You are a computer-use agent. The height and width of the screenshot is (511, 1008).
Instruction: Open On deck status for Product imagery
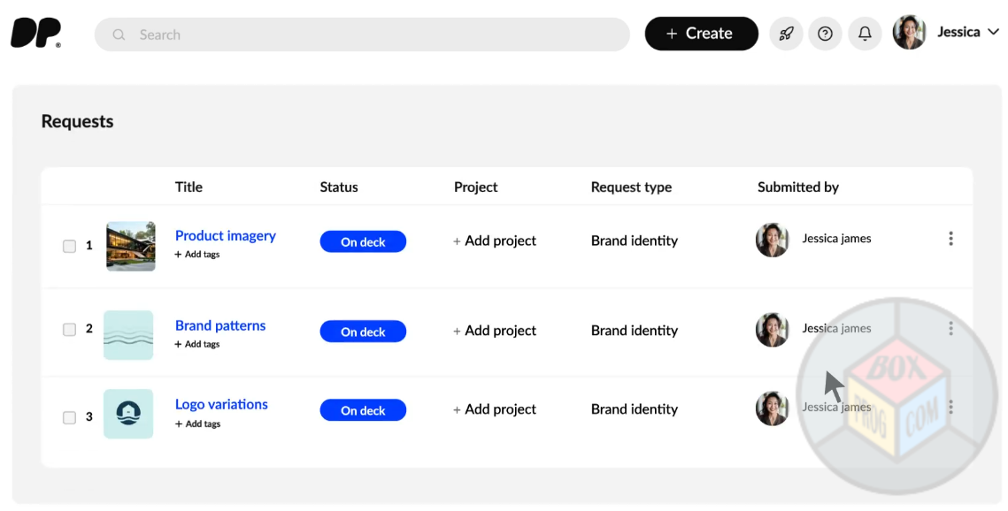(363, 242)
